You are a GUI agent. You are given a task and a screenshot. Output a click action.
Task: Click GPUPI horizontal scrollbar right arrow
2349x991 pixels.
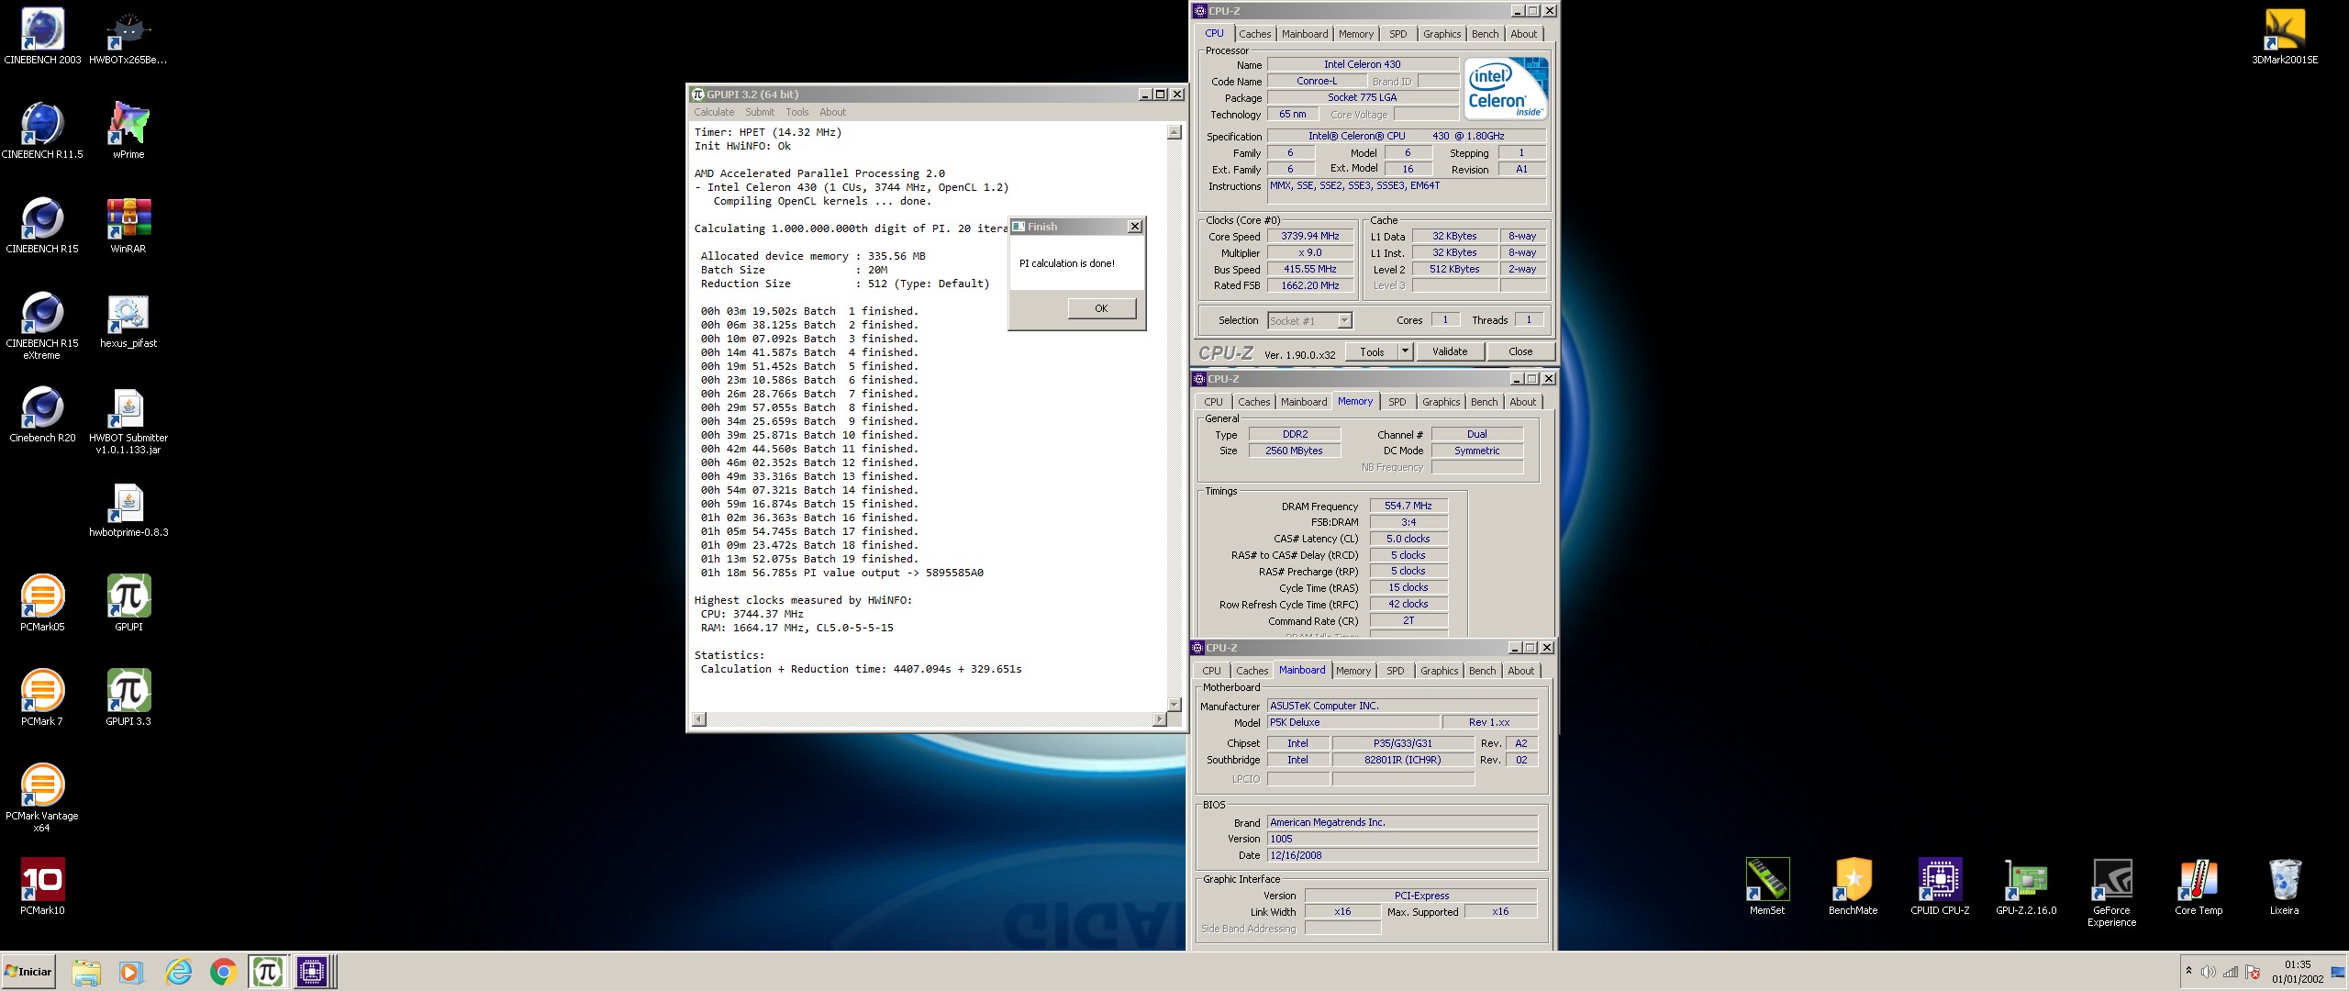[x=1160, y=719]
